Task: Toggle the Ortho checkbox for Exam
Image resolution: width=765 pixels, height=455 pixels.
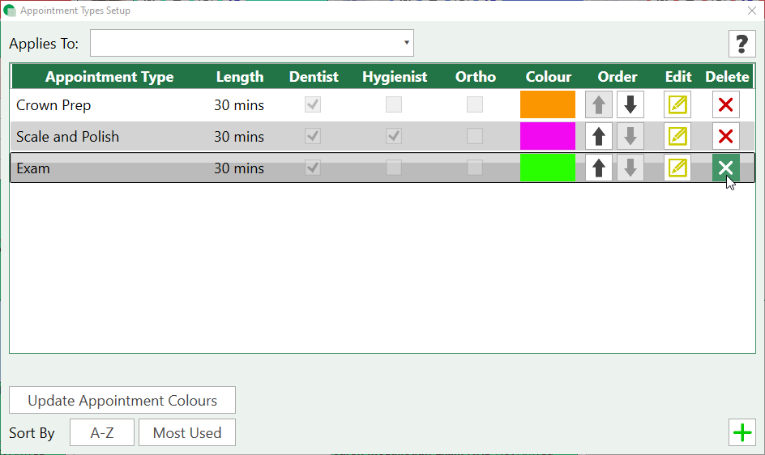Action: coord(475,168)
